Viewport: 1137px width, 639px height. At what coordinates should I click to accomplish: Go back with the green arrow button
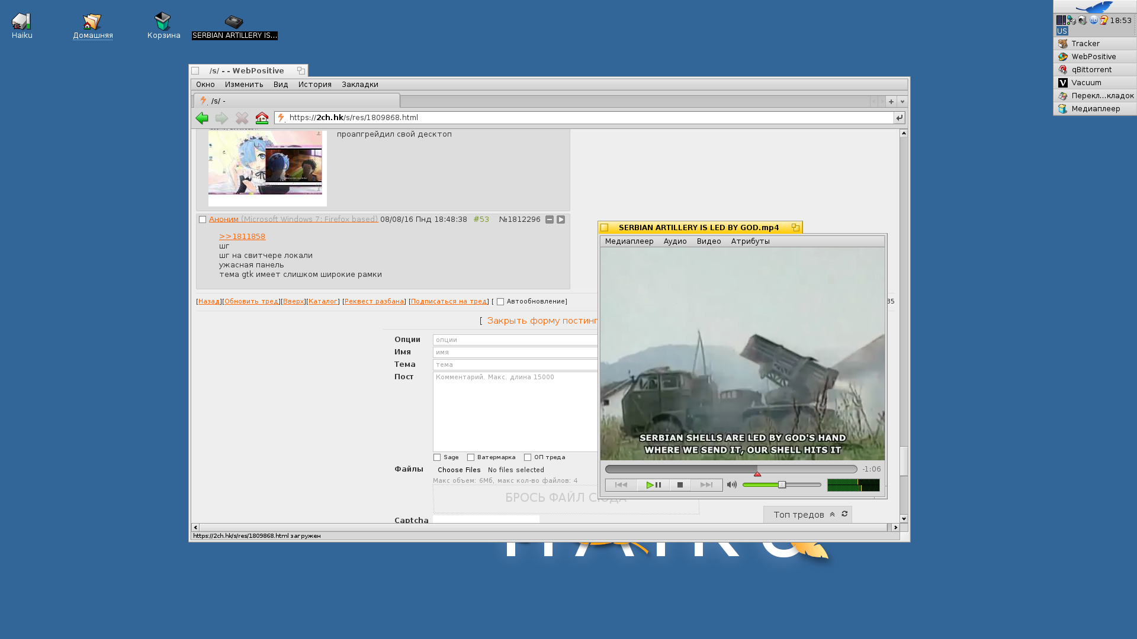202,118
